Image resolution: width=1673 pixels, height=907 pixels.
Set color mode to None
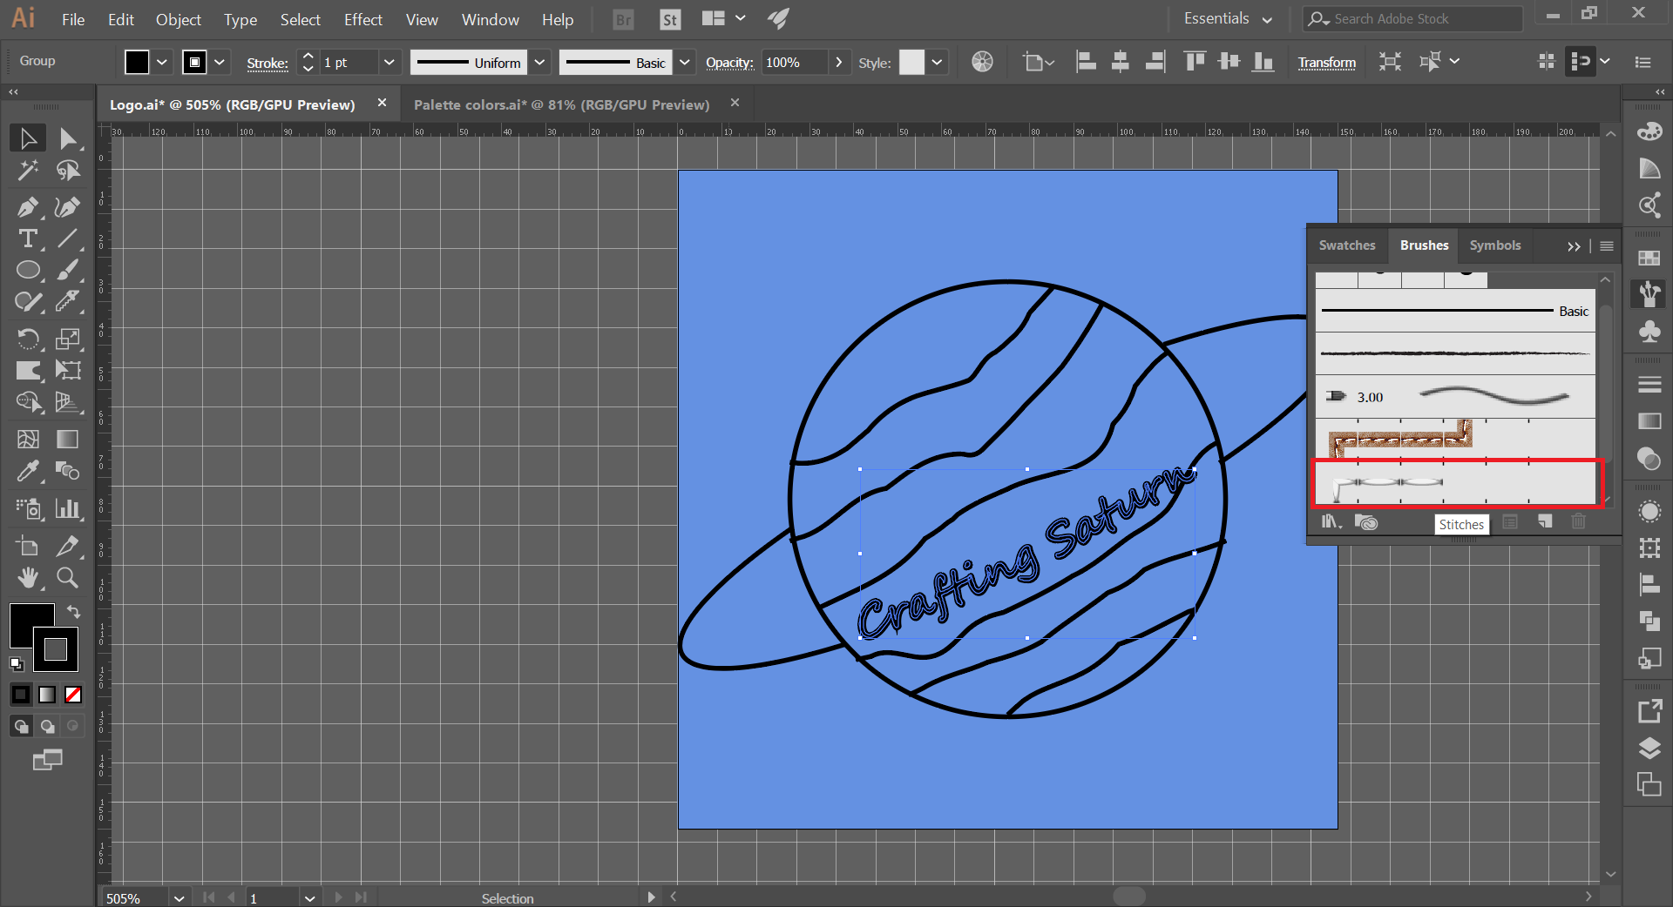coord(73,695)
